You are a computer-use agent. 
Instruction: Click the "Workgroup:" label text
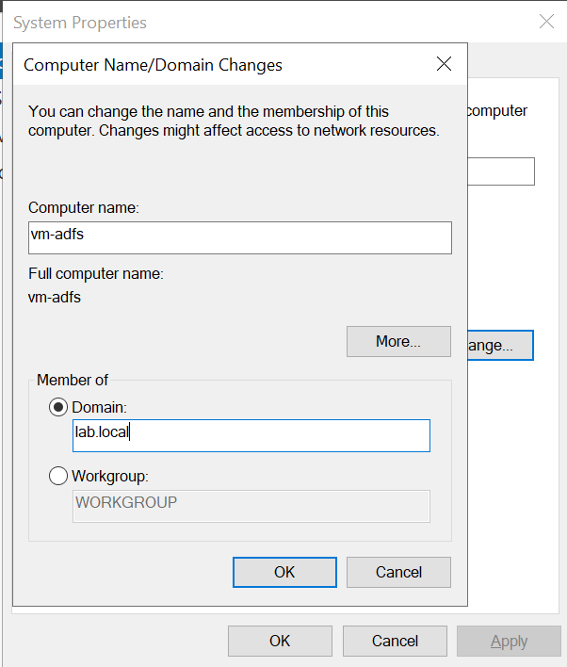point(110,476)
